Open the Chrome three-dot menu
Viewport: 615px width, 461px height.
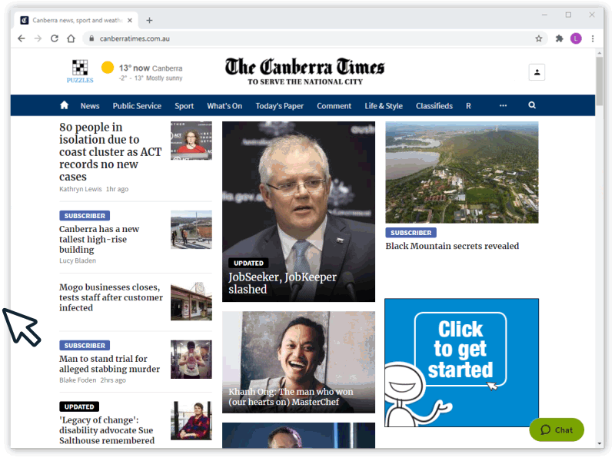pyautogui.click(x=593, y=38)
